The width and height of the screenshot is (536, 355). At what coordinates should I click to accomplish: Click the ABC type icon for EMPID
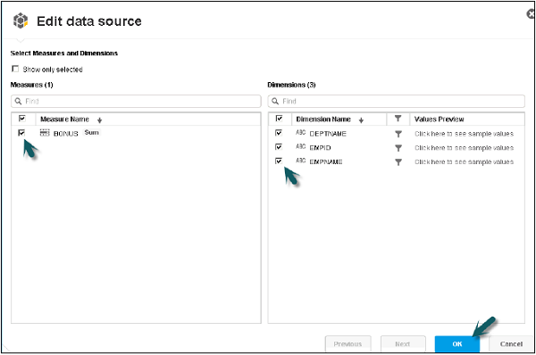coord(300,146)
